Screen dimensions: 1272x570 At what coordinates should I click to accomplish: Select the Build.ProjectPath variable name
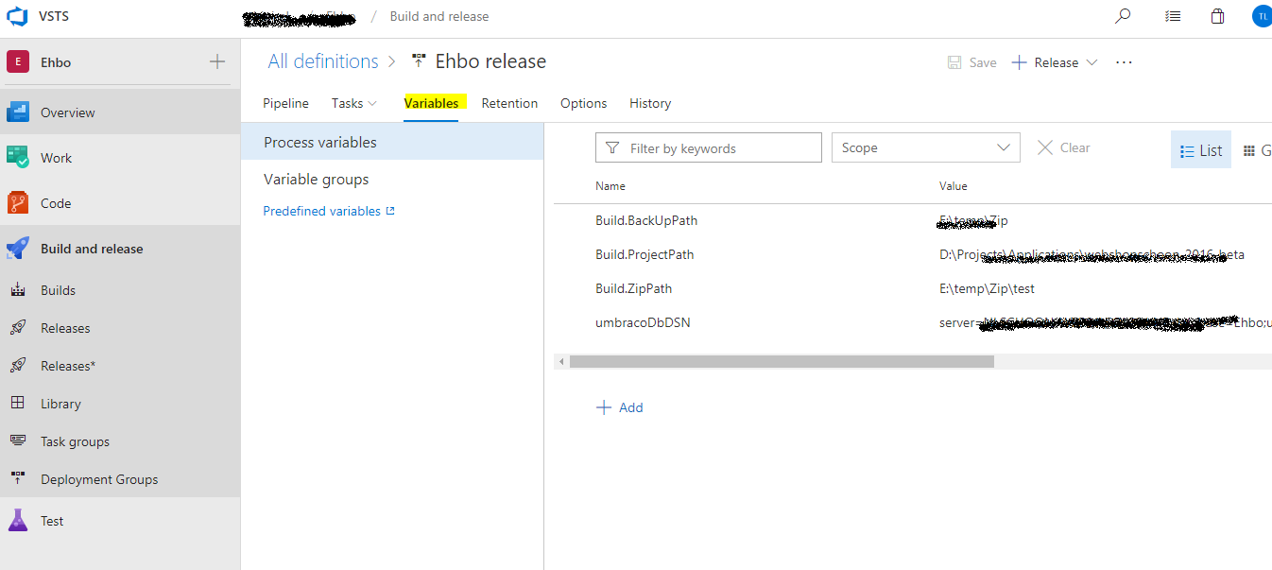click(x=645, y=254)
